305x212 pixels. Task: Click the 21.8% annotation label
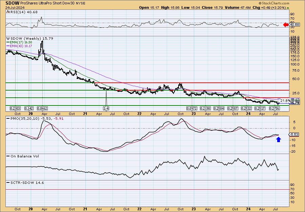[x=285, y=101]
